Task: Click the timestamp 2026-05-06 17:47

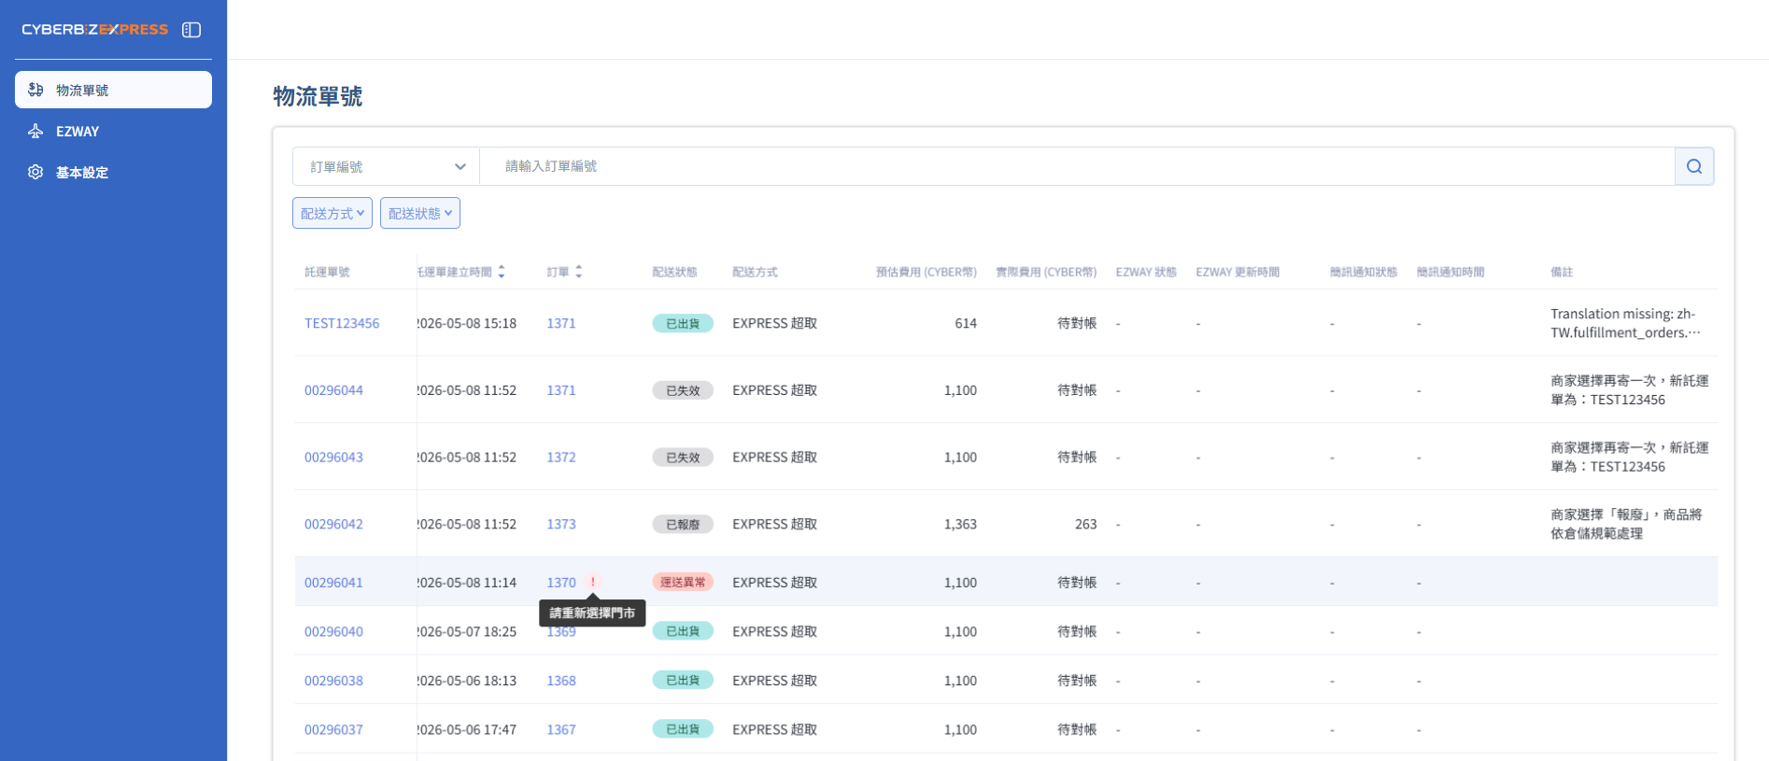Action: pyautogui.click(x=467, y=730)
